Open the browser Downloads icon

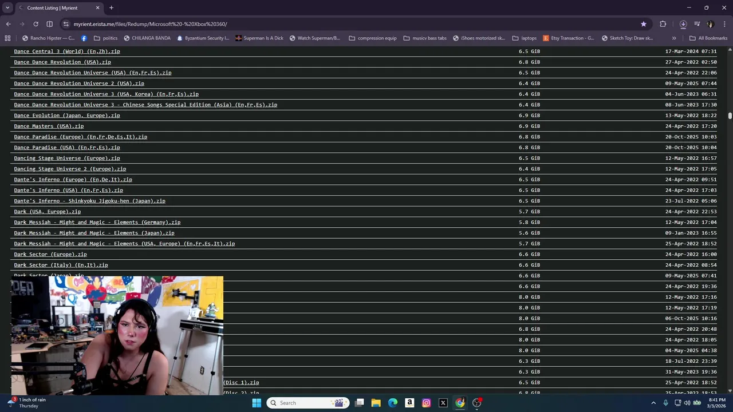(683, 24)
